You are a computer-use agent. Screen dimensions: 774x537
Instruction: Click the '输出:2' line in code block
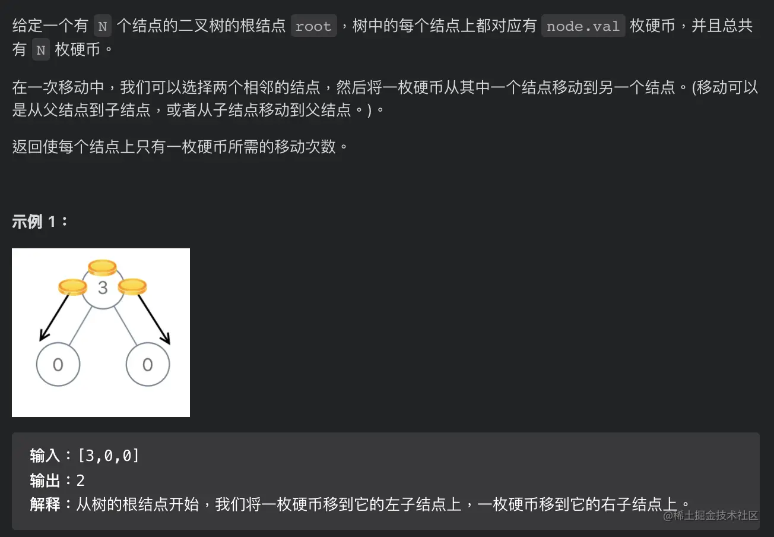pos(58,480)
